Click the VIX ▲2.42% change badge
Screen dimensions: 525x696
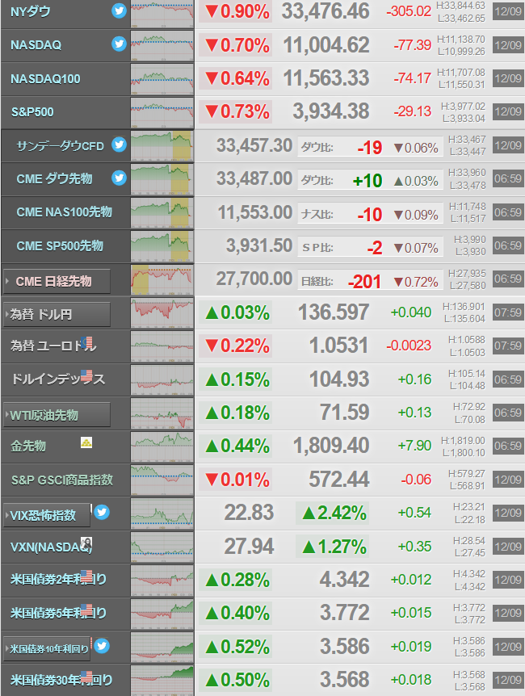[333, 514]
